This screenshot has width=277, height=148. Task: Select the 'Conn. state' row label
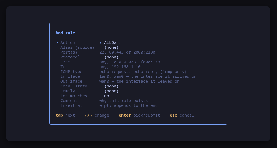coord(74,86)
